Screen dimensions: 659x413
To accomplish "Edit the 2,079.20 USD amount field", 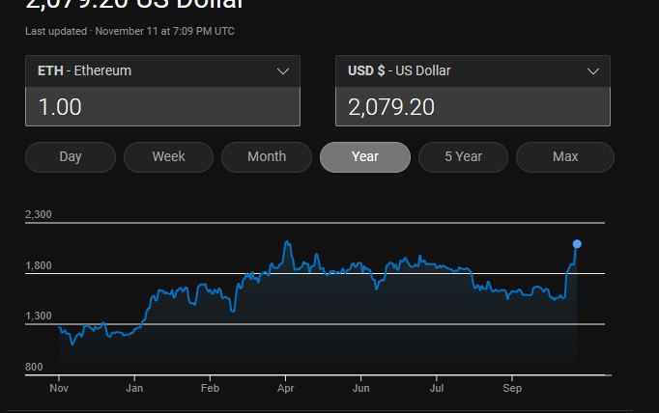I will click(x=473, y=106).
